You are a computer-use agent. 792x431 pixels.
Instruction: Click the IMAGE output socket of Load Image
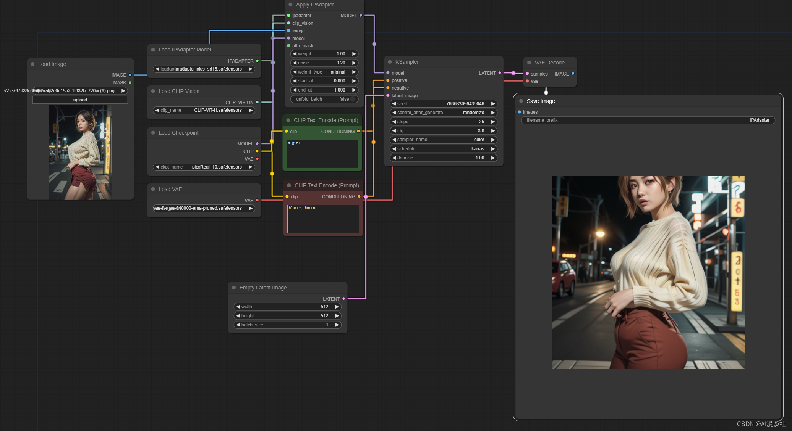point(130,75)
